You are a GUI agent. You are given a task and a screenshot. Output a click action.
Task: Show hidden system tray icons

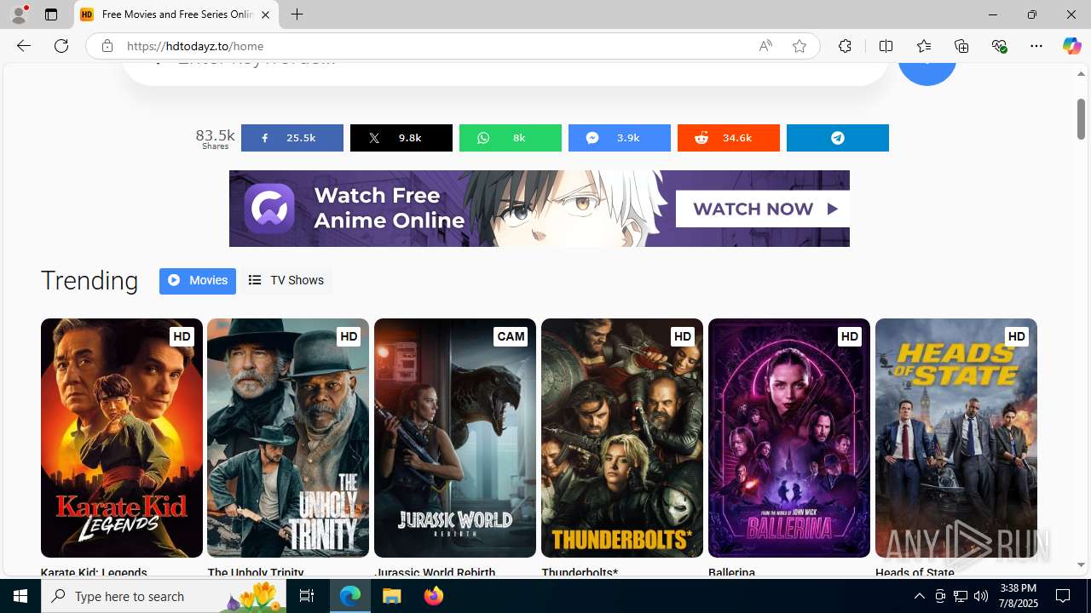coord(919,596)
